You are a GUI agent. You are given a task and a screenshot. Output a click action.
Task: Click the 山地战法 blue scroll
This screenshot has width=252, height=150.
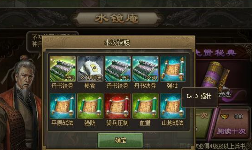(x=173, y=106)
